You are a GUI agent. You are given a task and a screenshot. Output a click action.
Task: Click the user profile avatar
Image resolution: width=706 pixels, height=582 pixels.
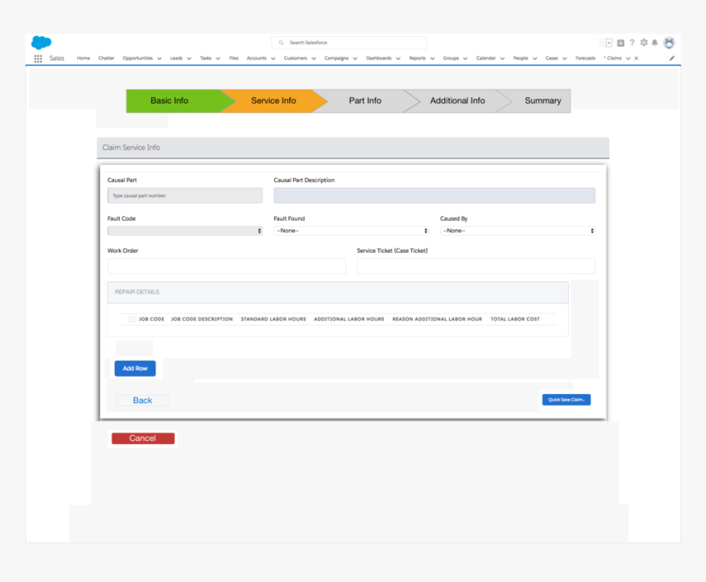669,43
